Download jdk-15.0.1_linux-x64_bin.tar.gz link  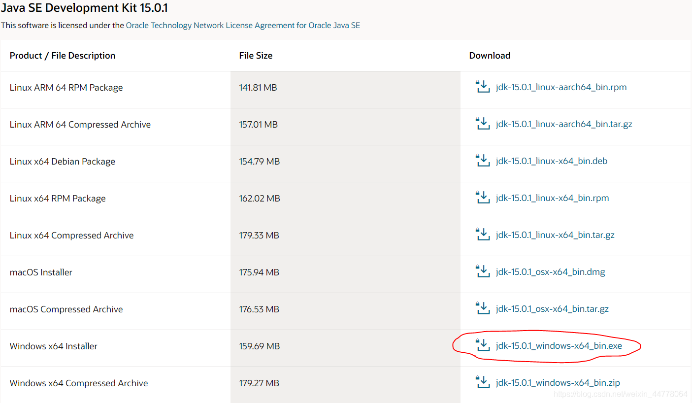[x=556, y=235]
